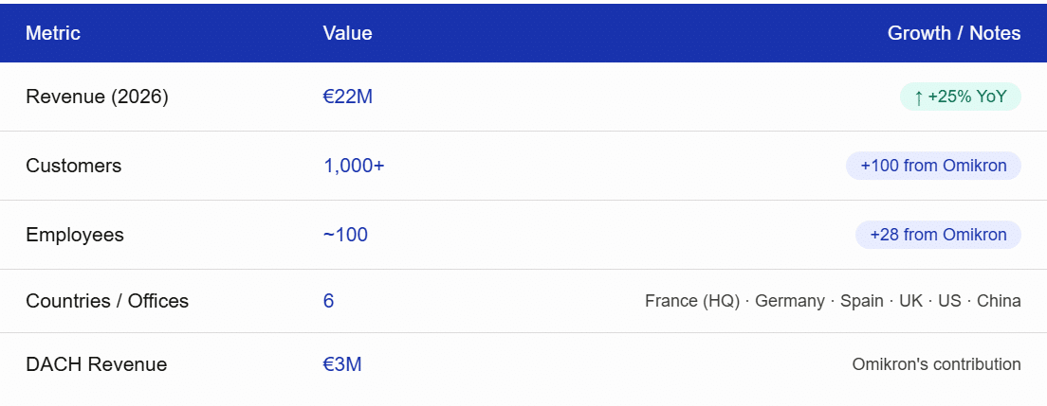This screenshot has width=1047, height=406.
Task: Click the Metric column header
Action: pos(53,33)
